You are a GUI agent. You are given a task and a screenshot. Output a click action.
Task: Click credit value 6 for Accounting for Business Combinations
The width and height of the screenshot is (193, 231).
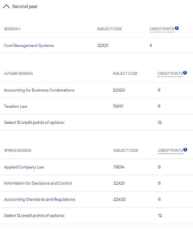159,90
